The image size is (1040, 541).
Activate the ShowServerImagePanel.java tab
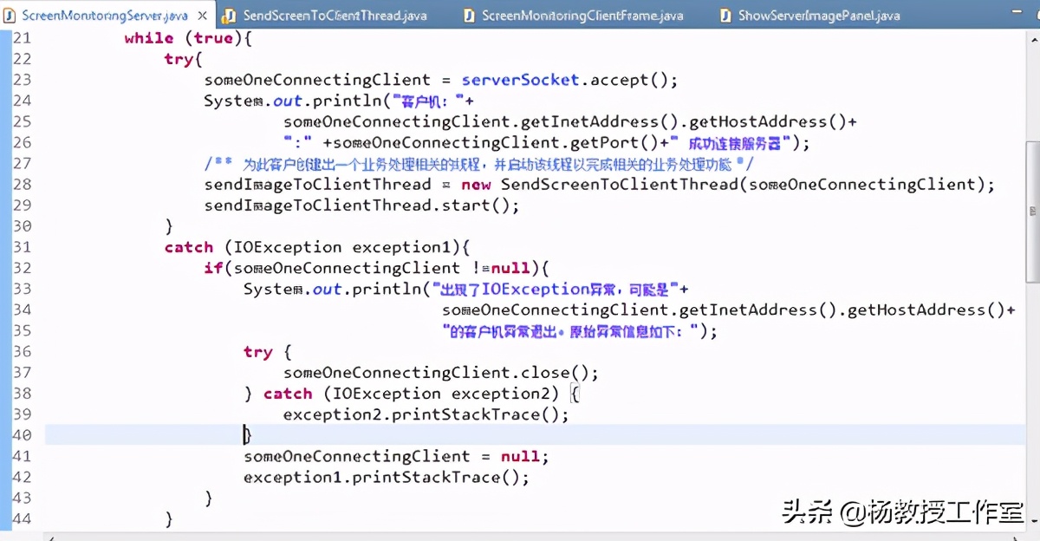click(809, 15)
